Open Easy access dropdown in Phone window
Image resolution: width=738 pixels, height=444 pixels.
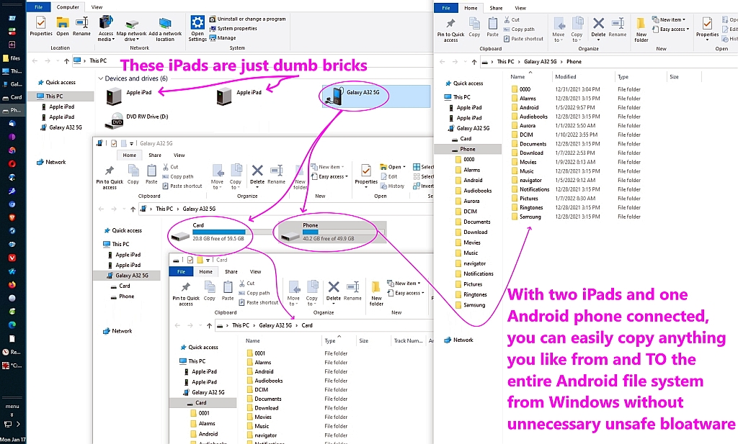click(x=671, y=29)
